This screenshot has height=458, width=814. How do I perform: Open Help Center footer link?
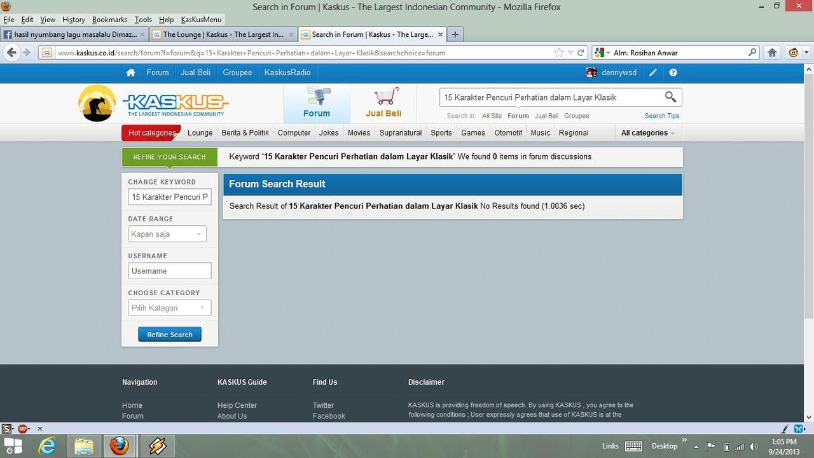(x=237, y=405)
